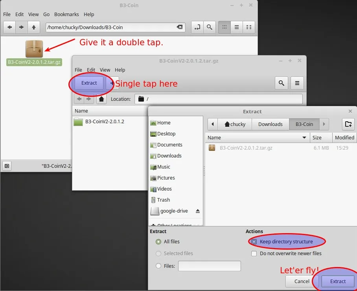Image resolution: width=357 pixels, height=291 pixels.
Task: Open File menu in archive manager
Action: 78,70
